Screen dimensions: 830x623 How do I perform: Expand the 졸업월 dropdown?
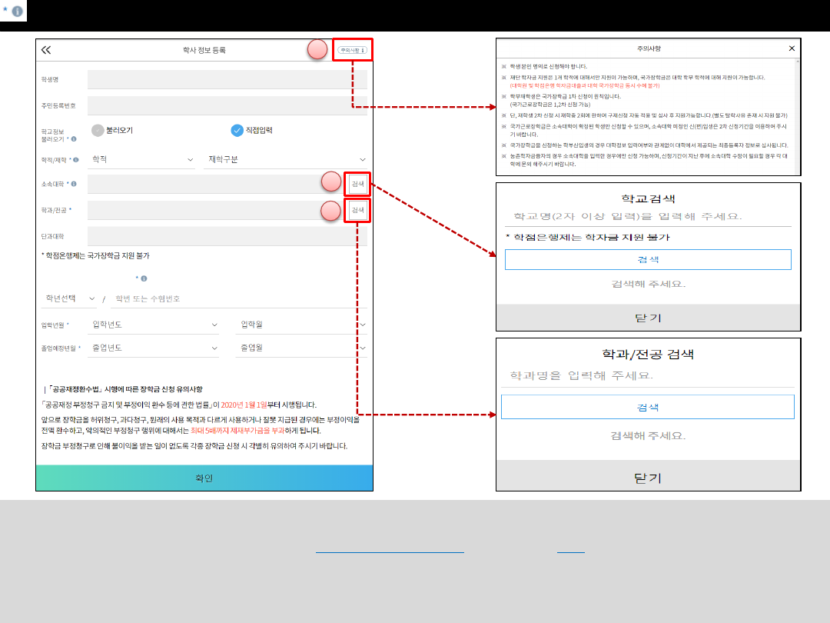click(x=300, y=348)
